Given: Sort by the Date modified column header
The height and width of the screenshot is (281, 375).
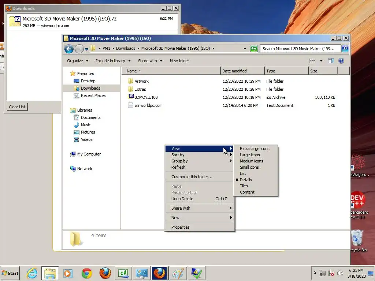Looking at the screenshot, I should [x=242, y=71].
